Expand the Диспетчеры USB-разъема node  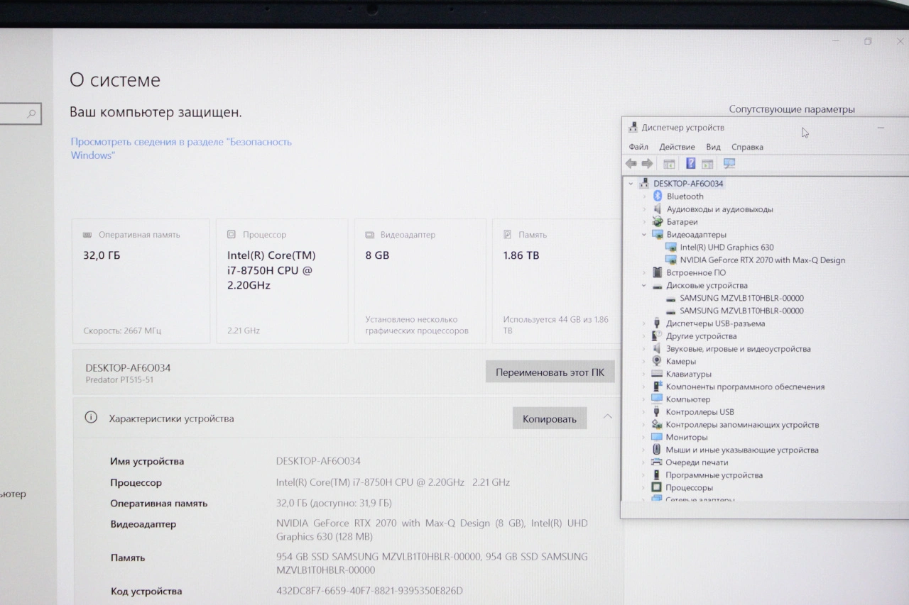click(644, 323)
